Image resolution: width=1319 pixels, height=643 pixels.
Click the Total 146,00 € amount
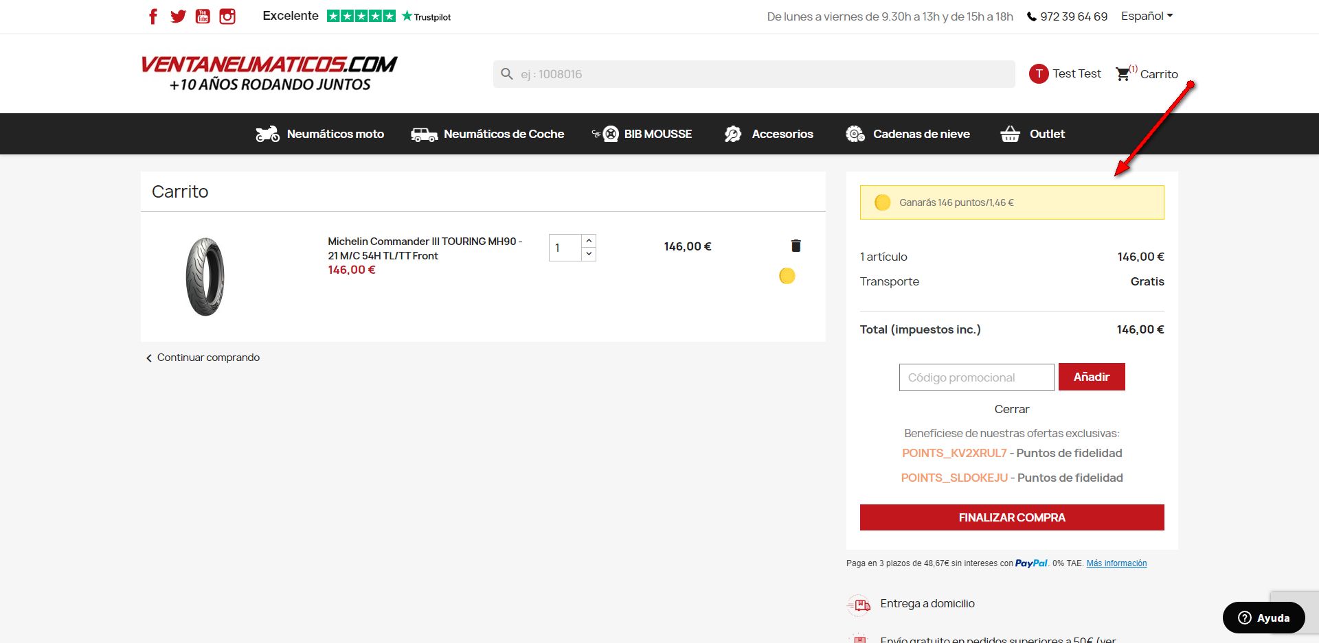1140,329
